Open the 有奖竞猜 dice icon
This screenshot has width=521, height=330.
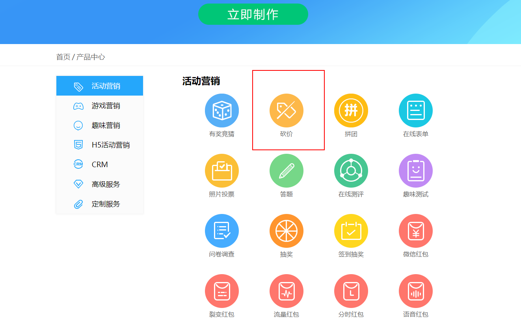coord(222,111)
